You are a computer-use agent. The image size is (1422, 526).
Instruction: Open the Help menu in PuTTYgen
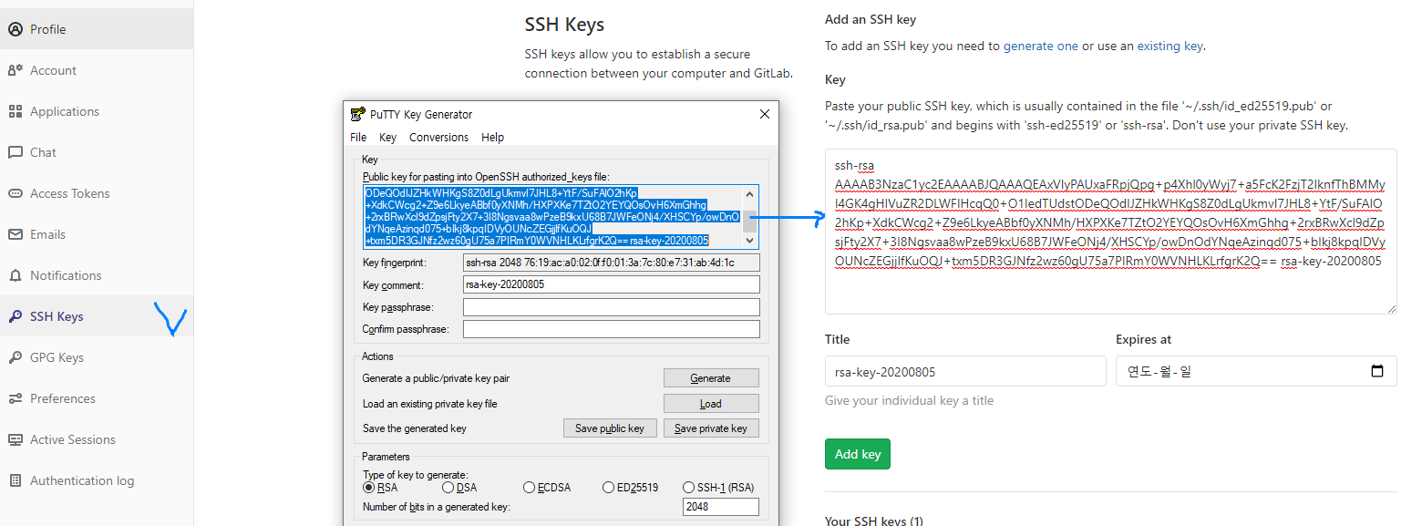(492, 137)
